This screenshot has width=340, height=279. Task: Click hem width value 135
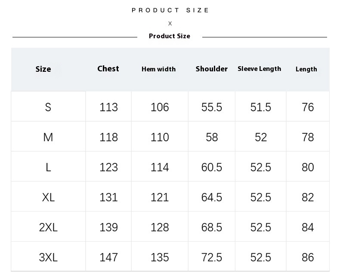tap(160, 258)
